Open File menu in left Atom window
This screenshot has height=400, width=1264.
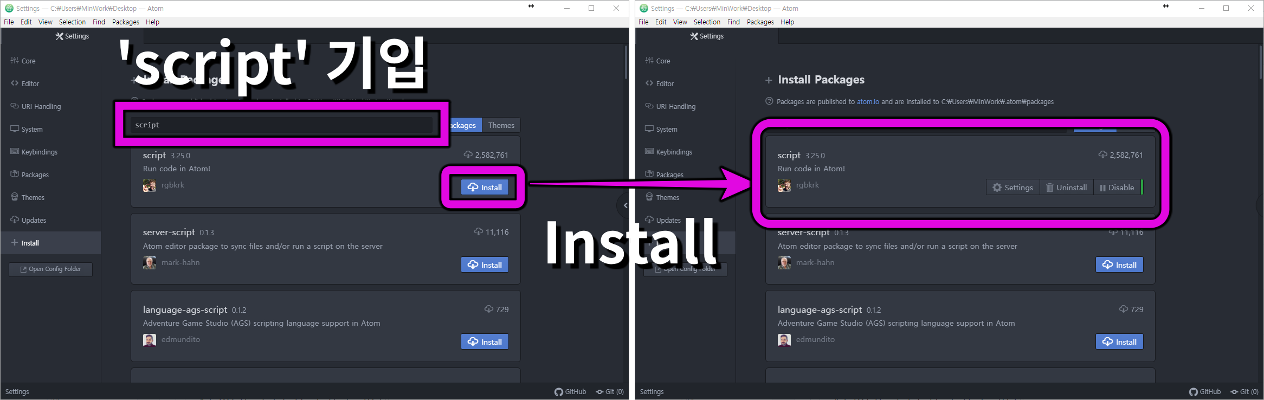coord(9,22)
